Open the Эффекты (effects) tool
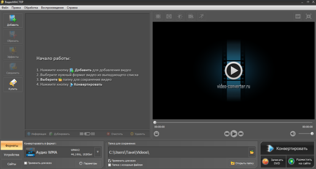 click(x=13, y=52)
